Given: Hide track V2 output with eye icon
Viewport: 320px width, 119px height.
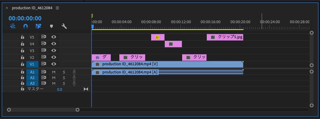Looking at the screenshot, I should (x=54, y=57).
